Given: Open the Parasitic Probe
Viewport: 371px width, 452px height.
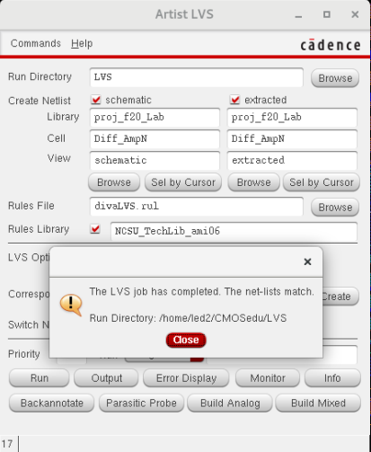Looking at the screenshot, I should (141, 403).
